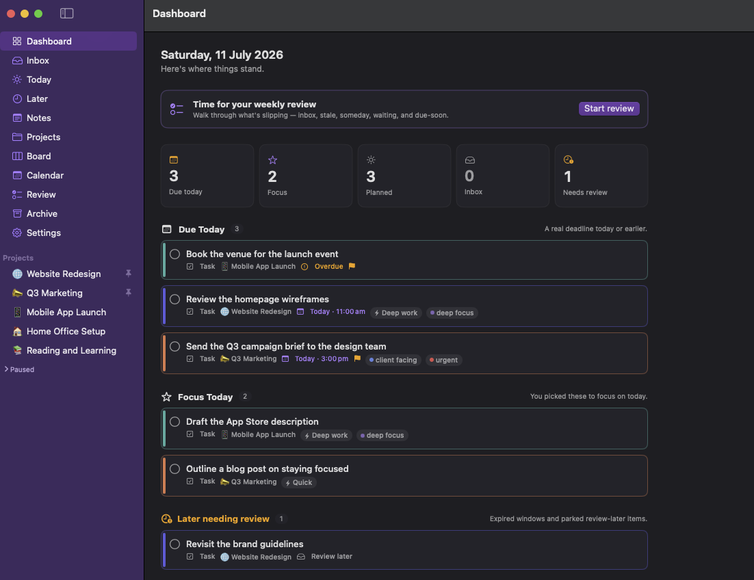Click the Today sun icon in sidebar

(17, 80)
